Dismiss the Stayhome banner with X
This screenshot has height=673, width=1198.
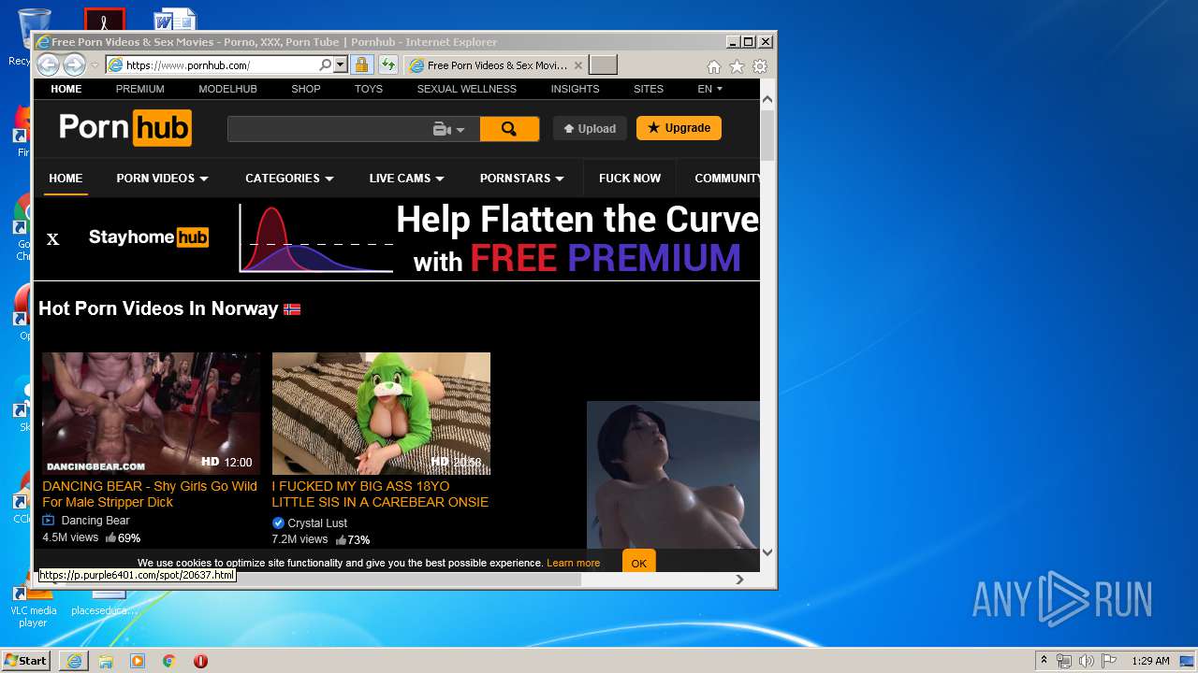click(x=53, y=239)
